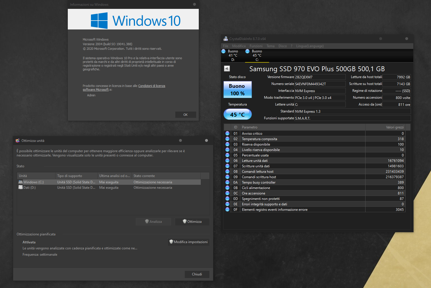Click the Tipo di supporto column header

(x=76, y=176)
